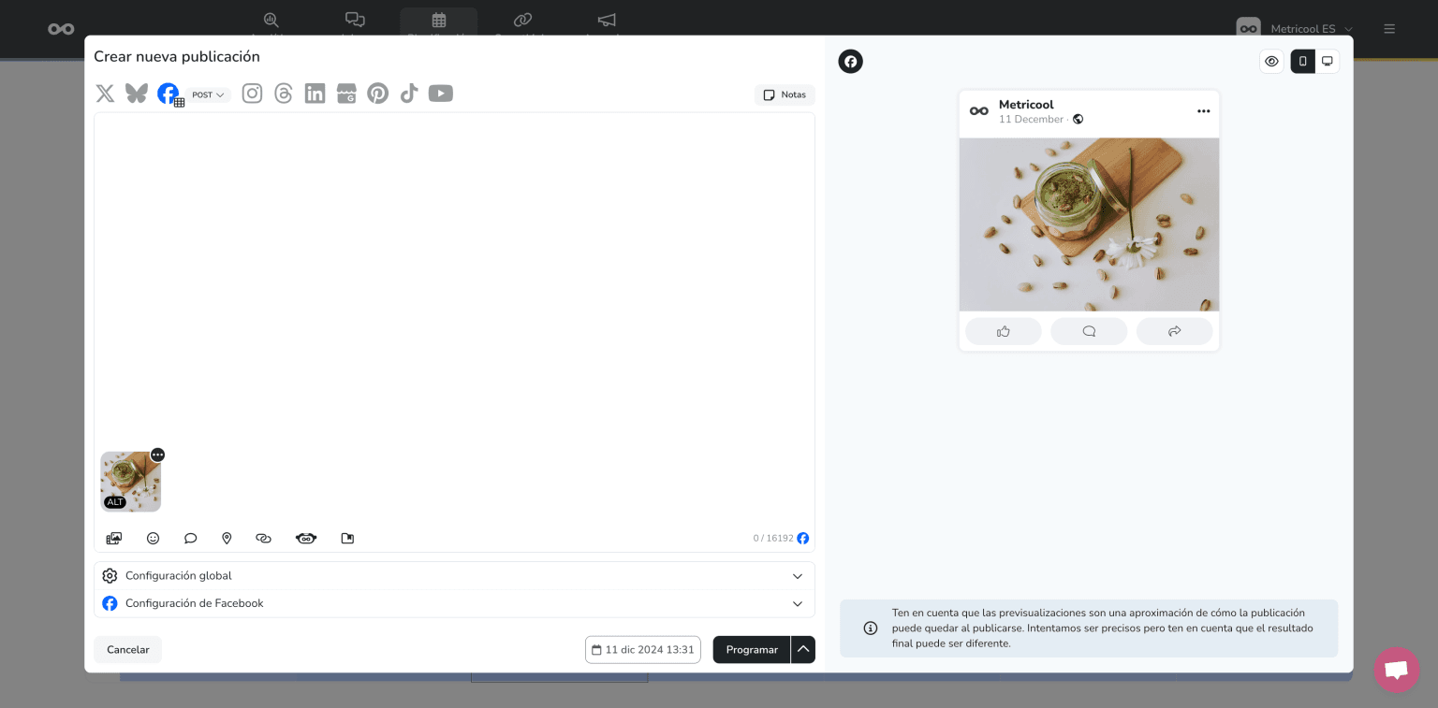The image size is (1438, 708).
Task: Select the Instagram network icon
Action: coord(252,93)
